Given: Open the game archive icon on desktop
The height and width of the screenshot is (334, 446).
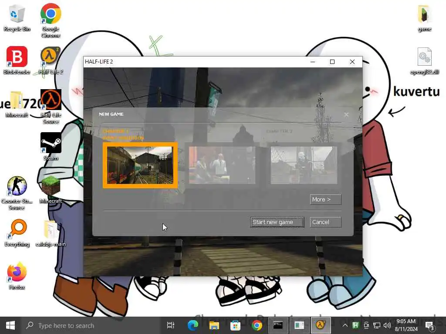Looking at the screenshot, I should [424, 18].
